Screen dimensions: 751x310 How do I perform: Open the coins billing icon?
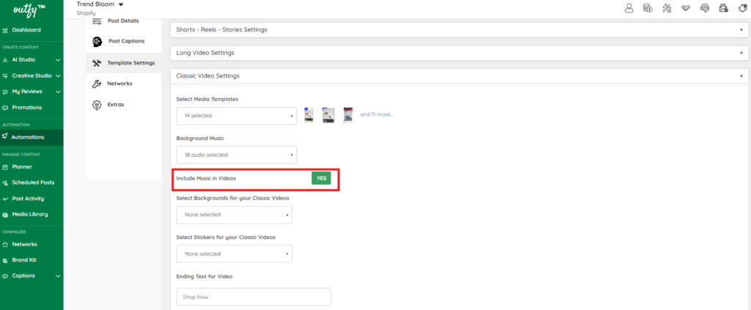tap(648, 7)
